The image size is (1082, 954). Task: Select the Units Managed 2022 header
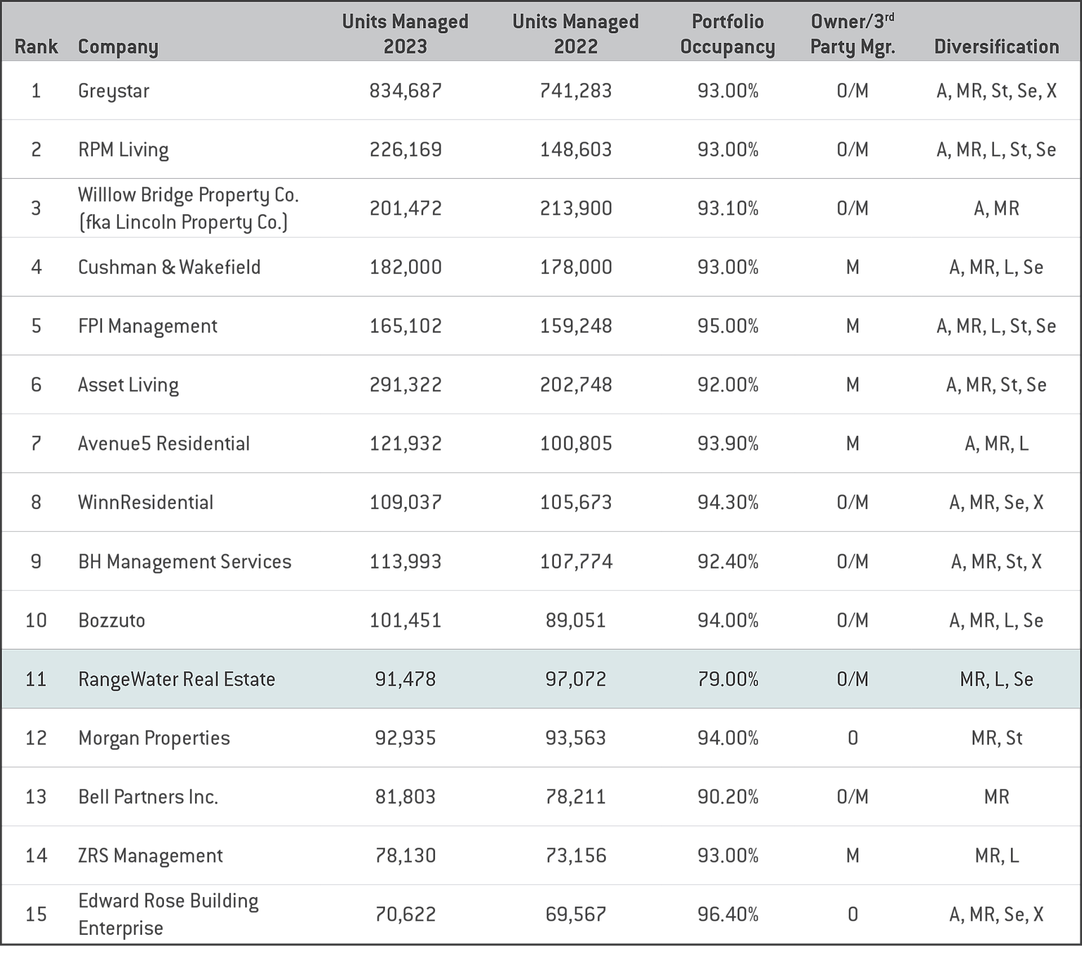(575, 34)
